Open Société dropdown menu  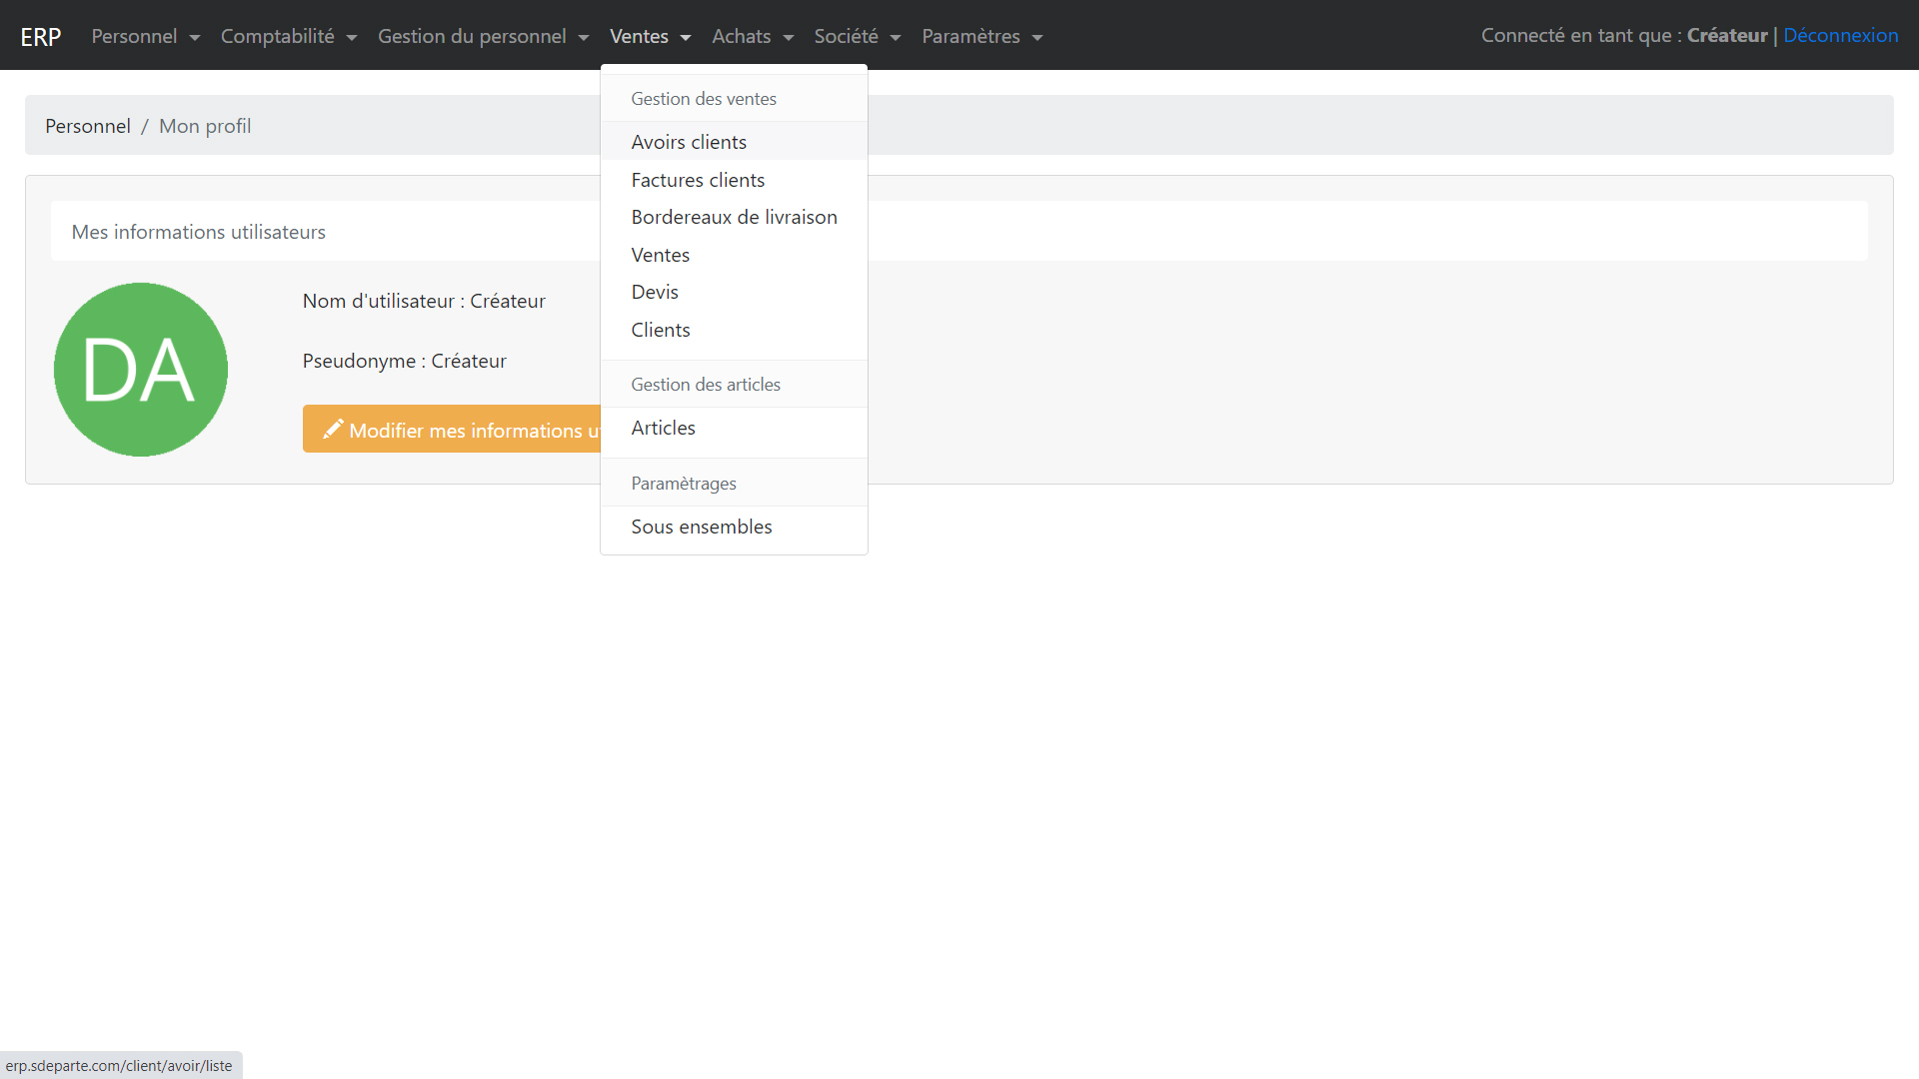(x=855, y=36)
